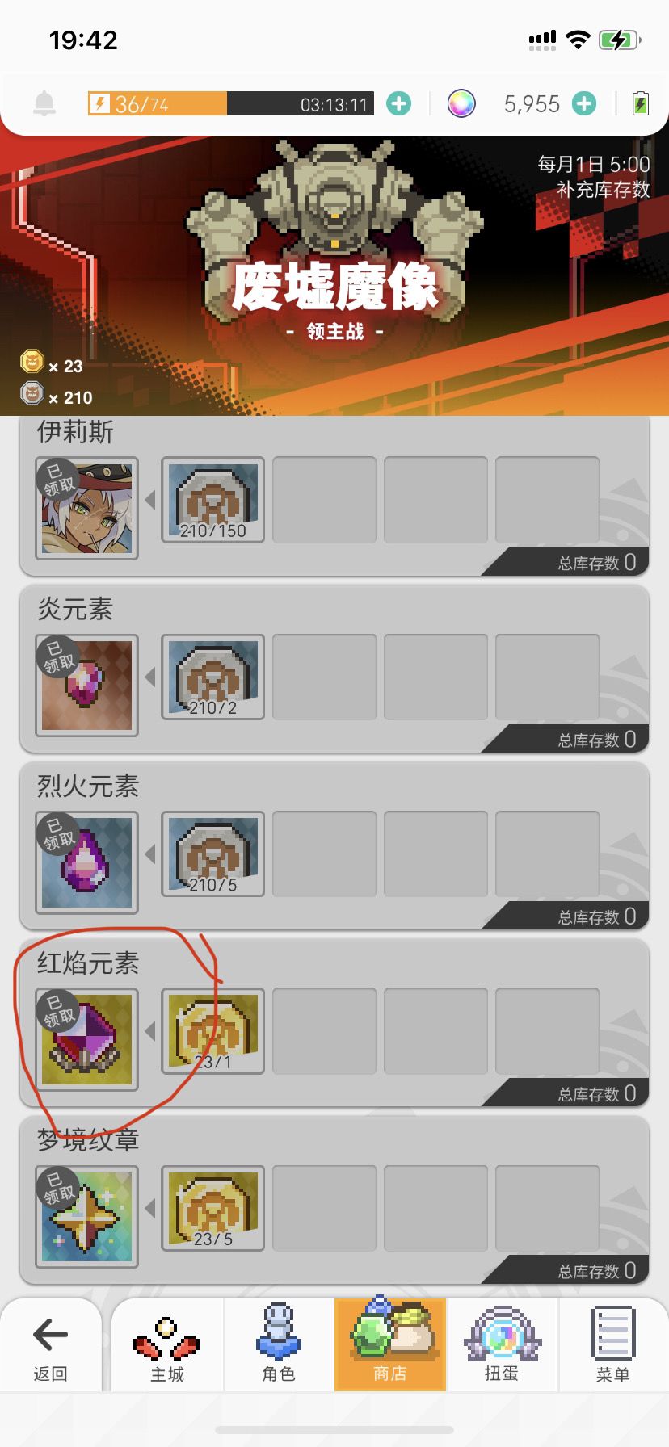Select the 梦境纹章 star emblem reward

(x=86, y=1215)
